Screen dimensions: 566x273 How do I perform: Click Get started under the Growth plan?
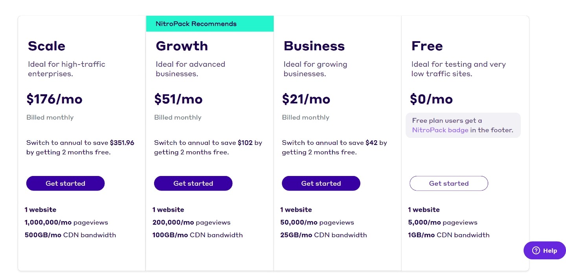tap(193, 183)
